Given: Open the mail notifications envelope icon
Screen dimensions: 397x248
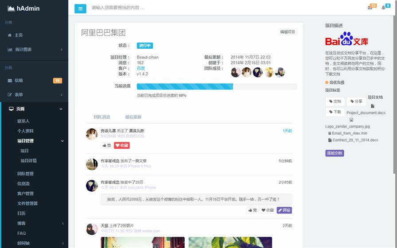Looking at the screenshot, I should tap(370, 8).
